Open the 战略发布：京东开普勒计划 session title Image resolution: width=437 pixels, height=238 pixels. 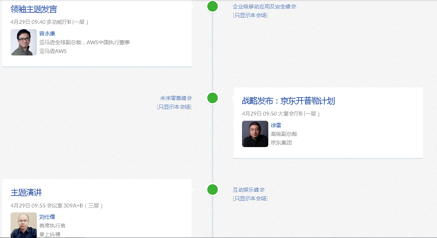[x=288, y=101]
